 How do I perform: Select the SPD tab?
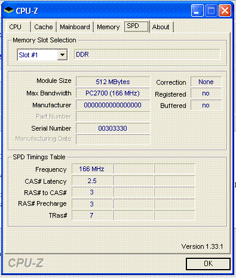click(136, 26)
